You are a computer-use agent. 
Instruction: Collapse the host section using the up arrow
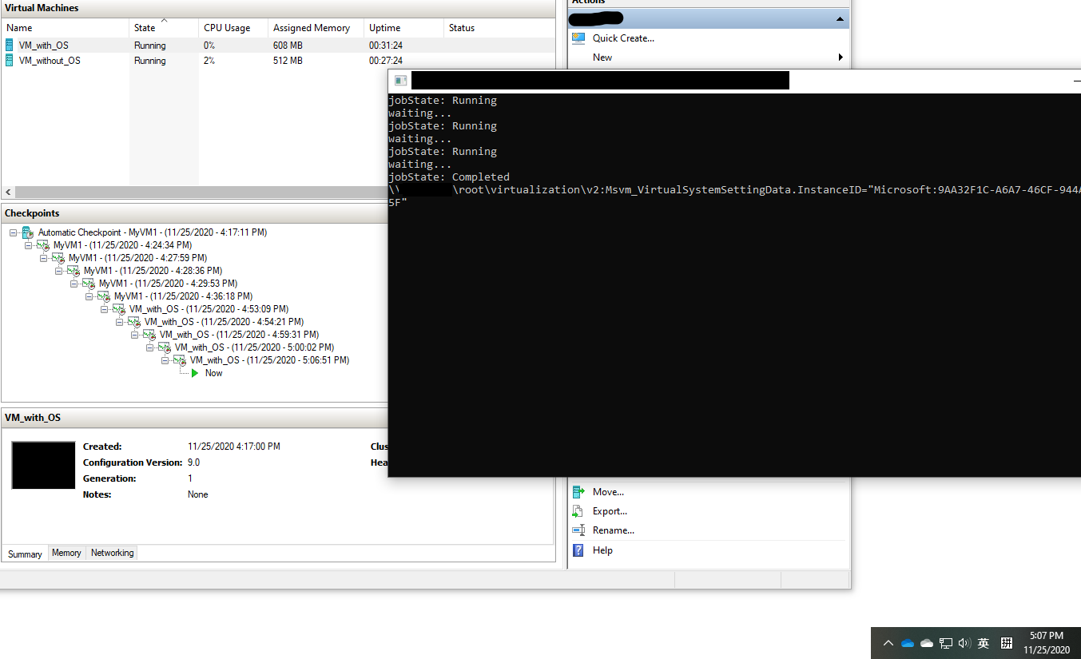(839, 18)
